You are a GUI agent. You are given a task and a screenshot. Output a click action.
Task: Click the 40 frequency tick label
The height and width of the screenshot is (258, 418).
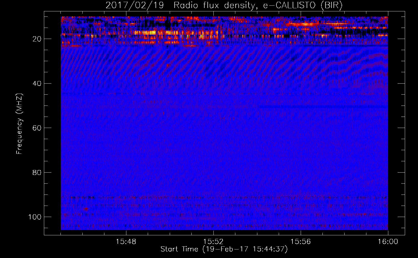37,84
